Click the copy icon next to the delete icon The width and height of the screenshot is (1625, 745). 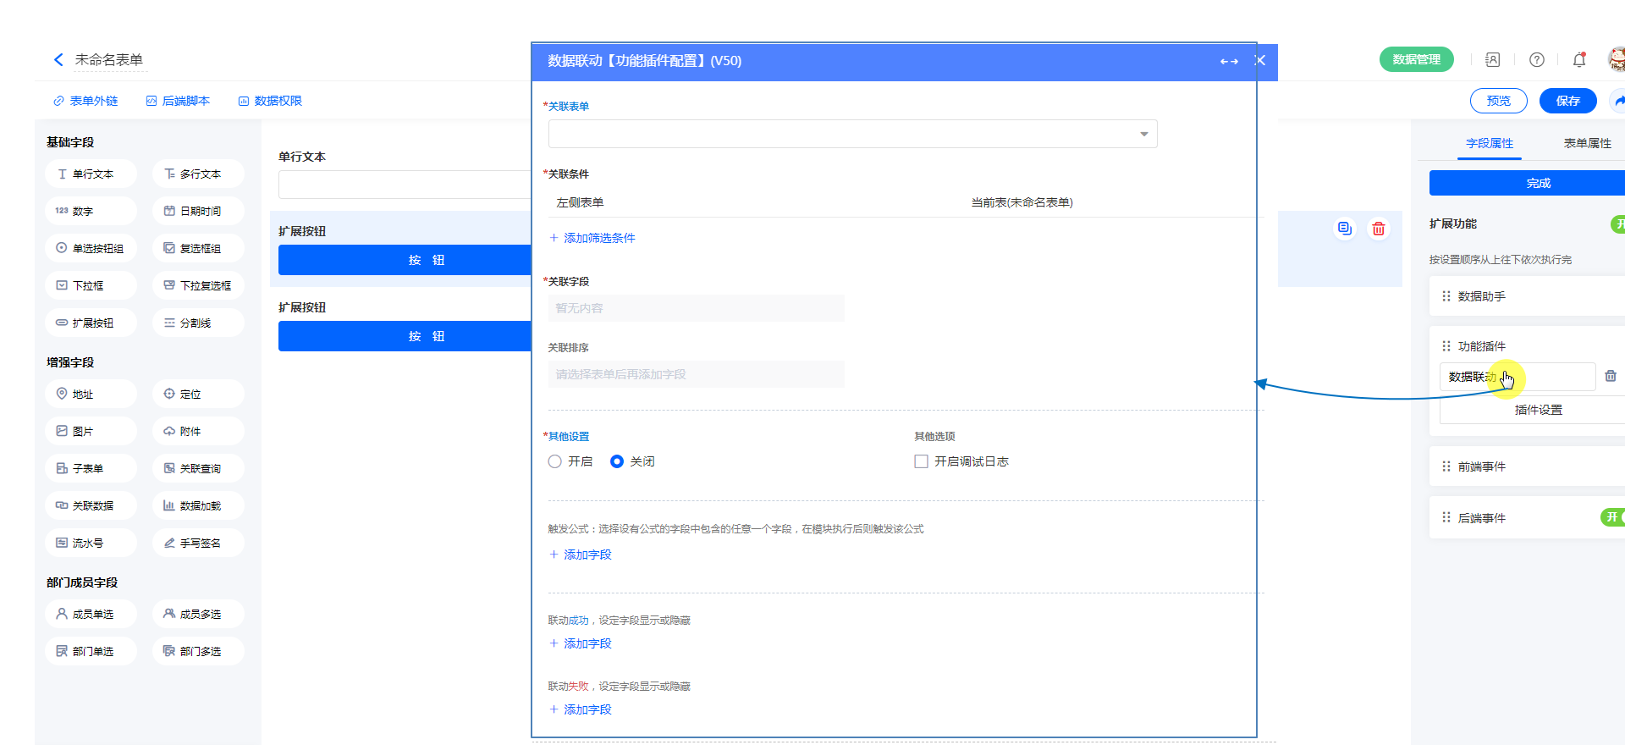click(1344, 229)
